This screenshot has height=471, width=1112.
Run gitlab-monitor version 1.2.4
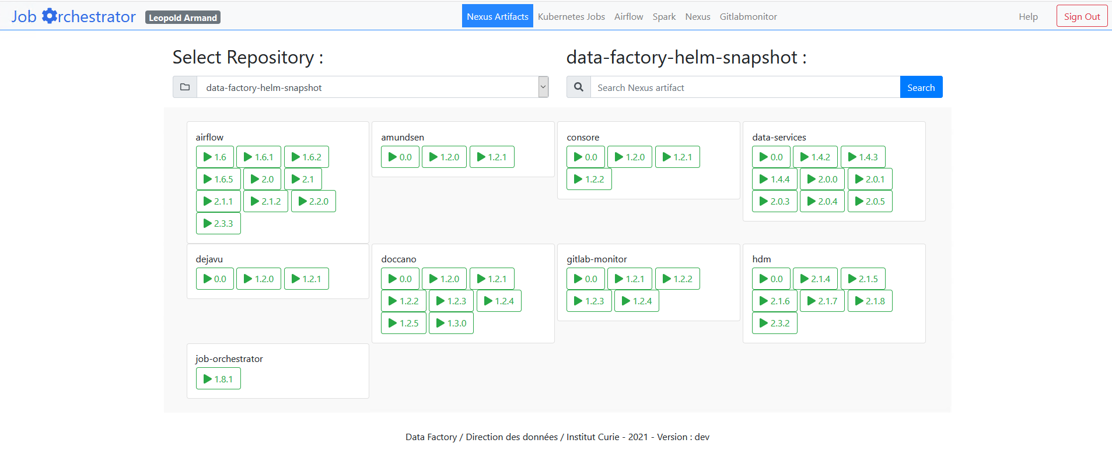pos(637,301)
